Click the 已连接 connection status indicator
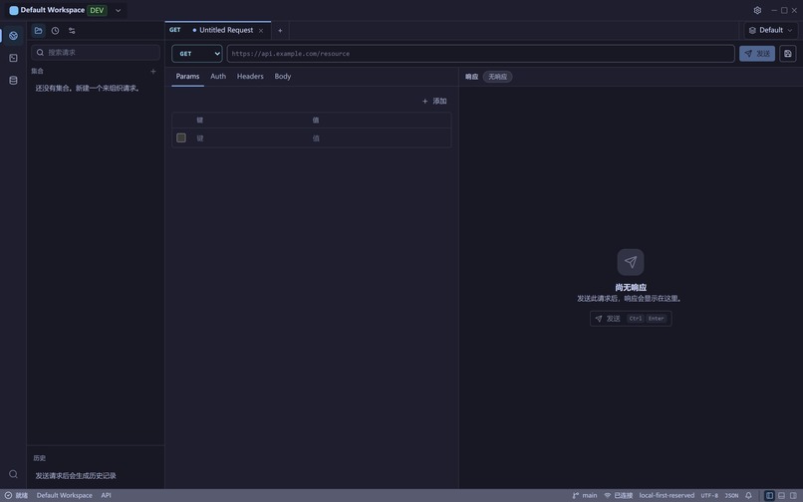803x502 pixels. click(618, 495)
